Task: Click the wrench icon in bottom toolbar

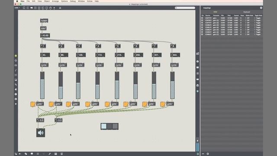Action: (50, 154)
